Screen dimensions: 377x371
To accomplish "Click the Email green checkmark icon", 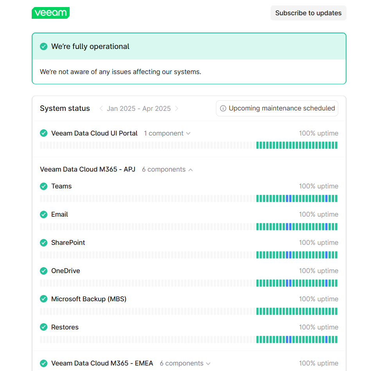I will coord(44,214).
